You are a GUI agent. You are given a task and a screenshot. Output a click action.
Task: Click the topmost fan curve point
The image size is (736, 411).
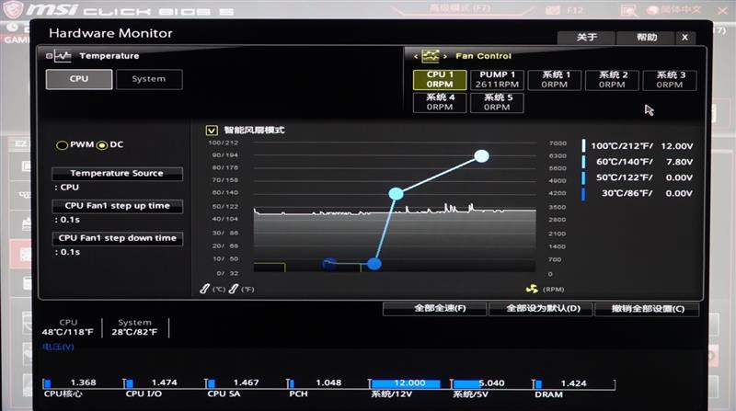481,156
